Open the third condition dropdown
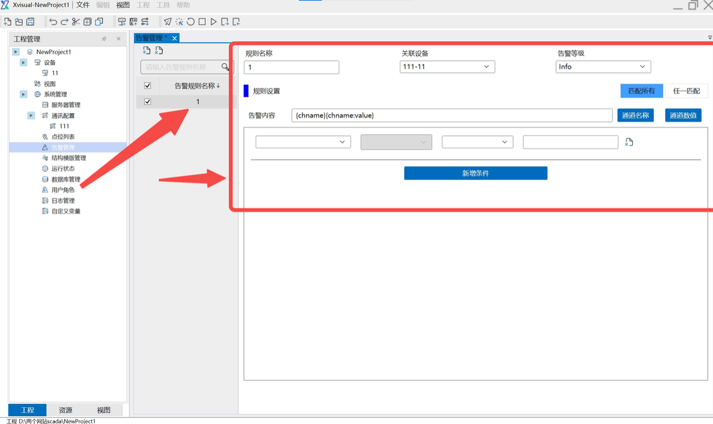Viewport: 713px width, 424px height. 477,142
